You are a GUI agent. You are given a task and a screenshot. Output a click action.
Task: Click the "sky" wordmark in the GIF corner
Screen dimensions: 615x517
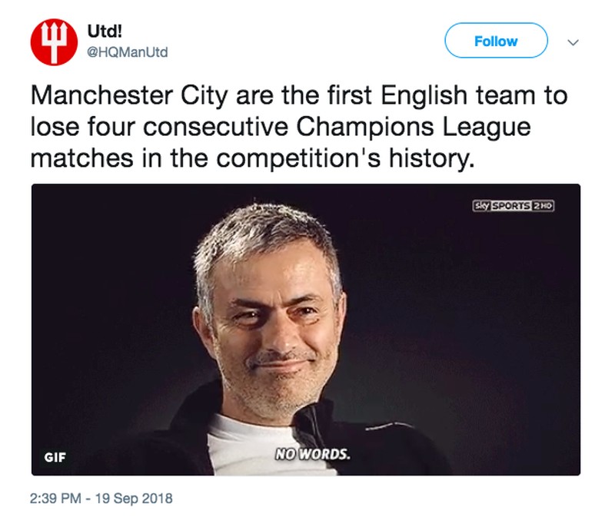[x=482, y=205]
